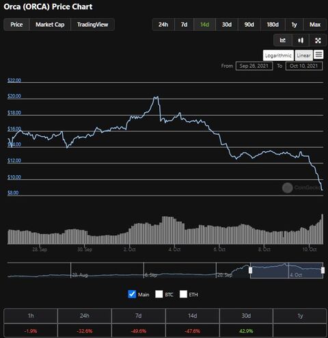Click the 7d performance header cell
Viewport: 328px width, 338px height.
(138, 315)
